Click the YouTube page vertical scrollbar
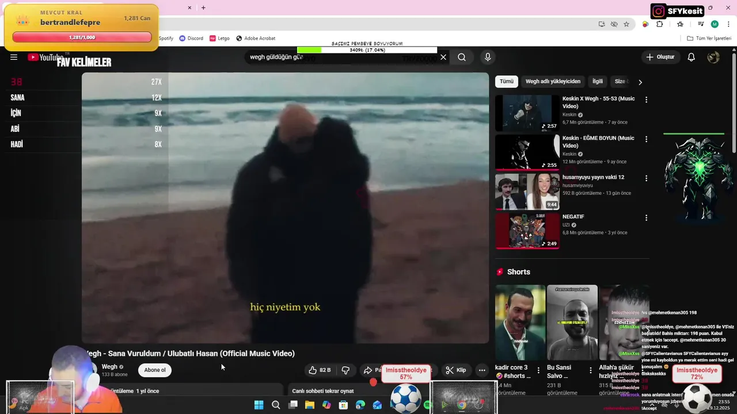 [734, 103]
